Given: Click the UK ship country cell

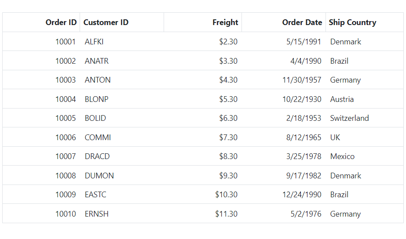Looking at the screenshot, I should (364, 138).
